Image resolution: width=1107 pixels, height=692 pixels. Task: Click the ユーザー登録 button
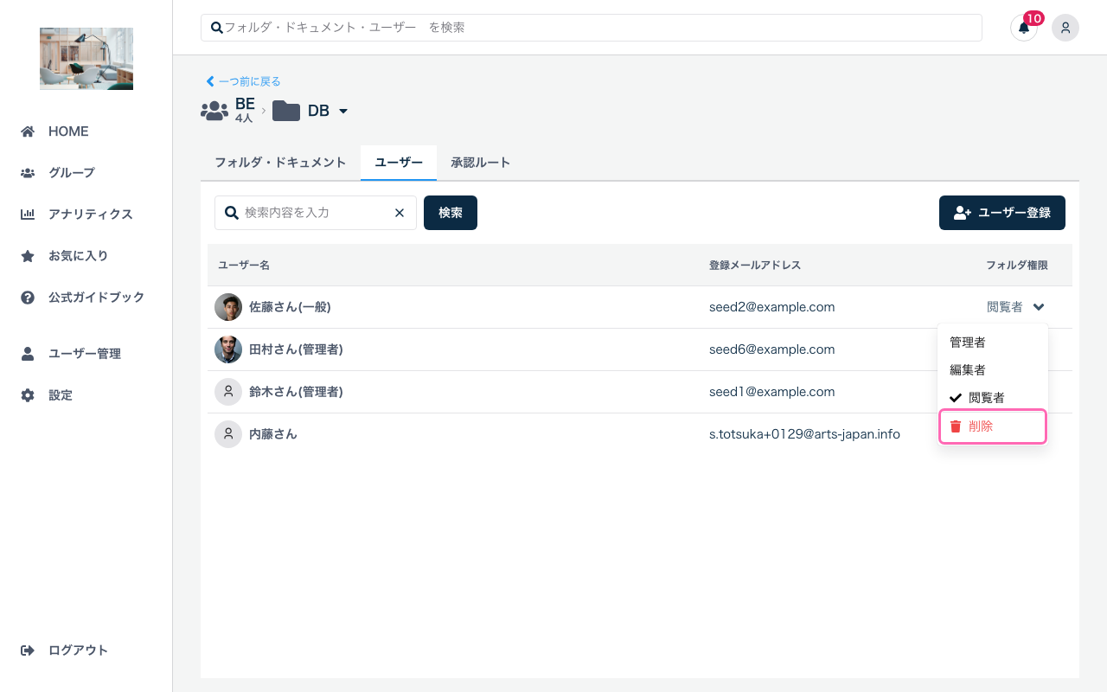pyautogui.click(x=1001, y=213)
